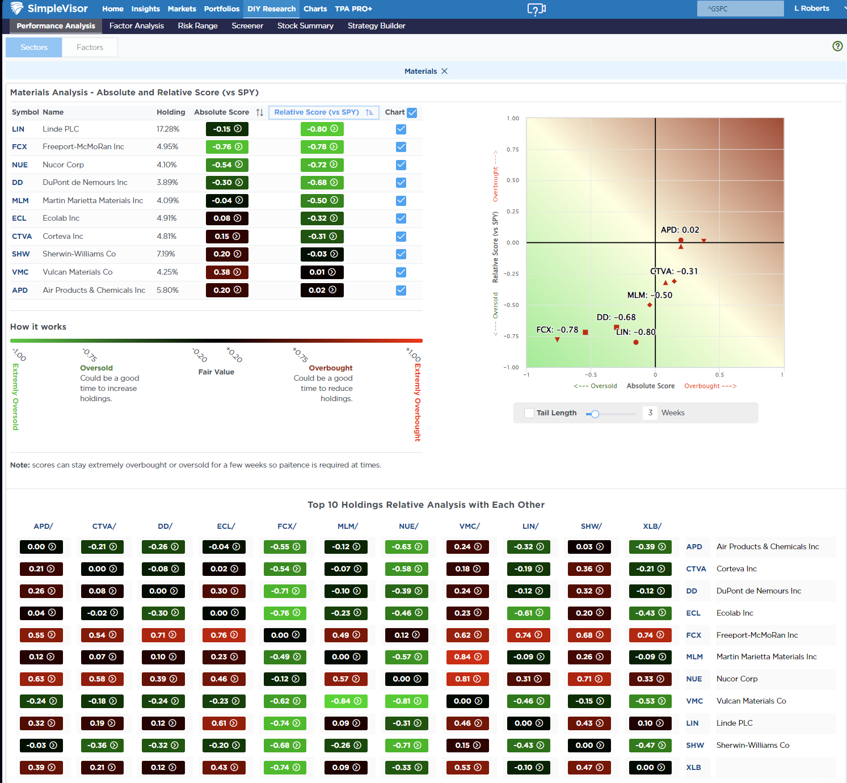Toggle the Linde PLC chart checkbox
Screen dimensions: 847x783
401,129
